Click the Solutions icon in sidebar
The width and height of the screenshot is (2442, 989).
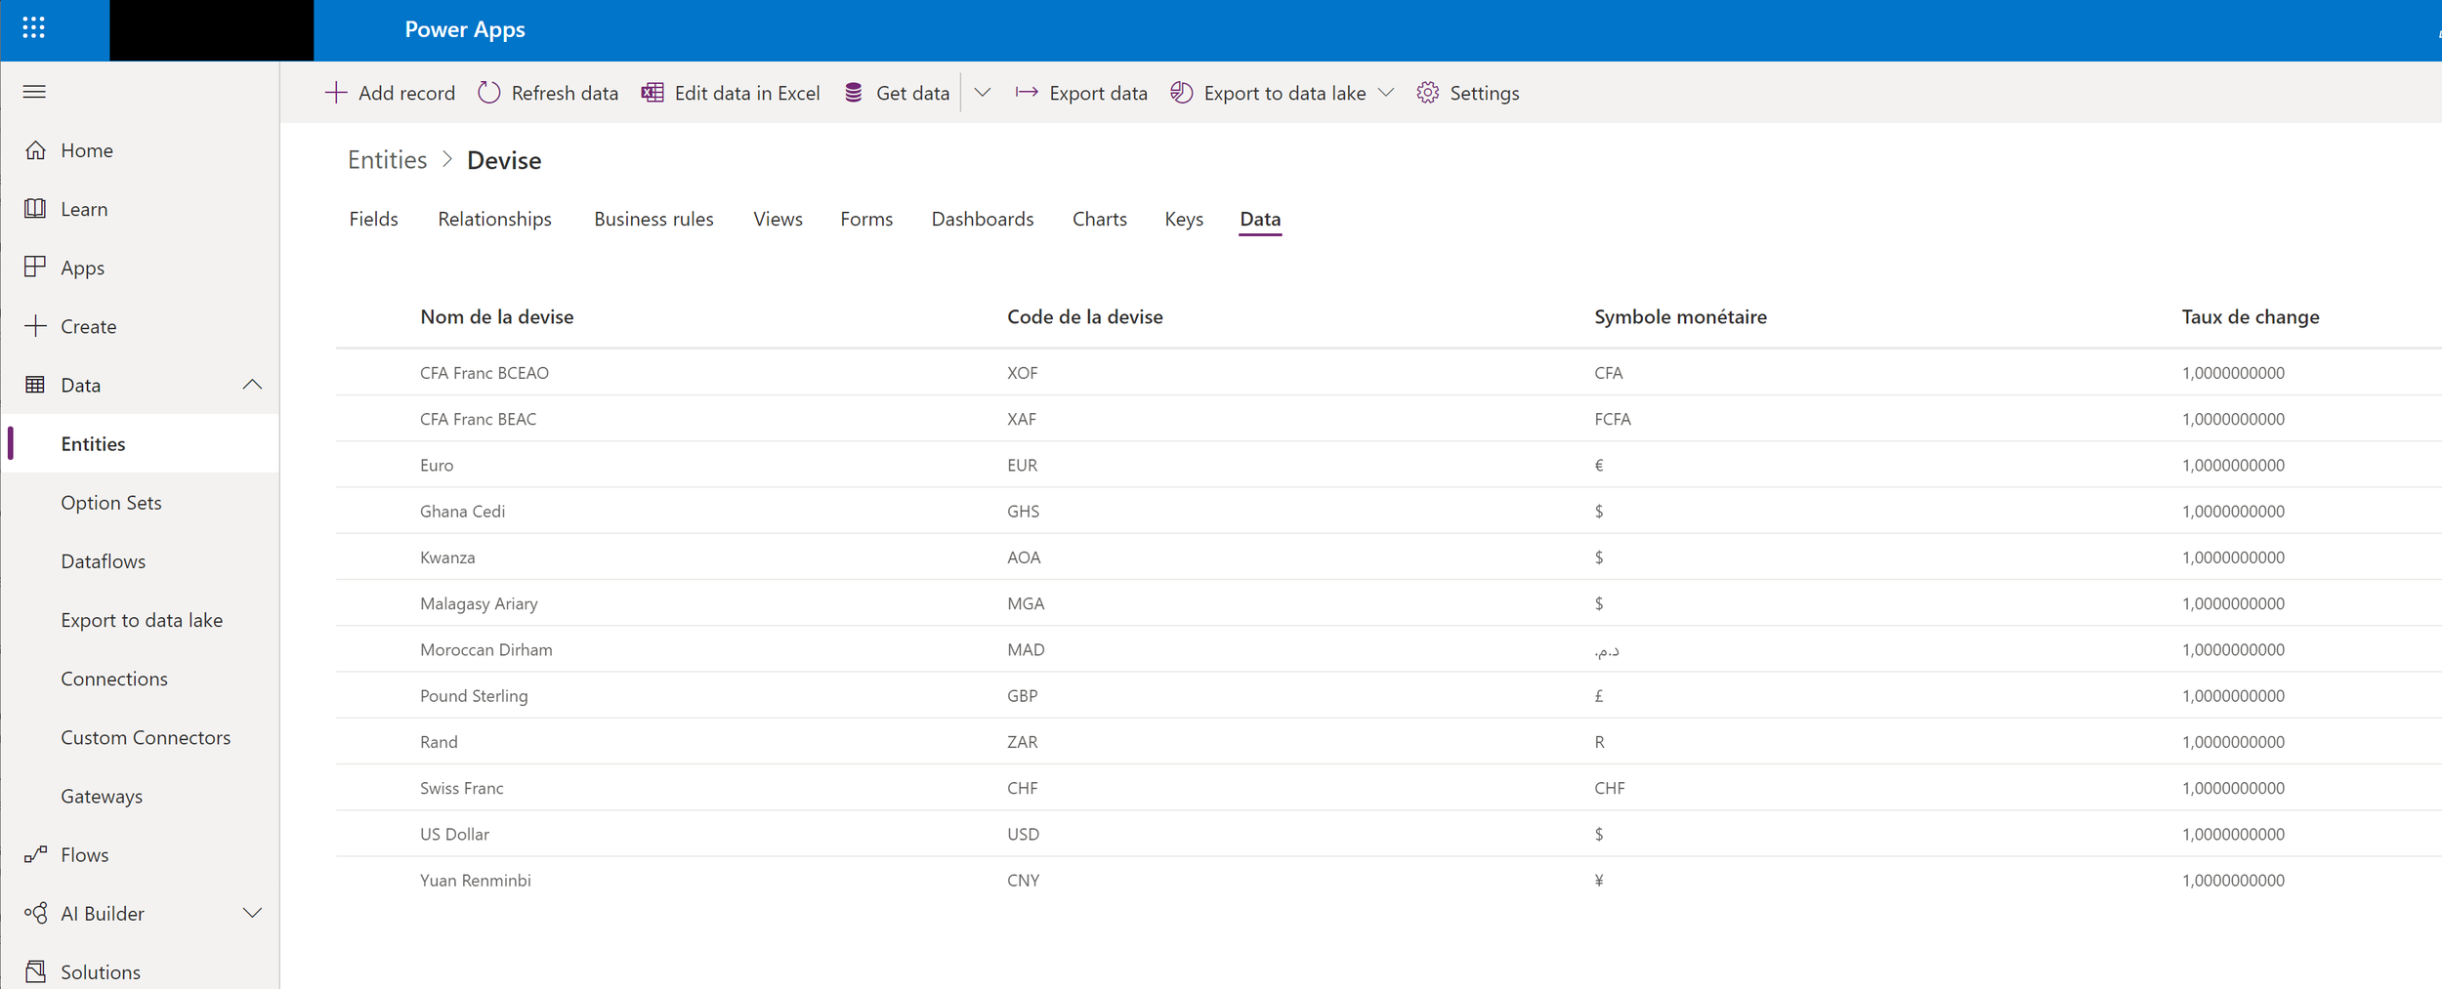35,971
